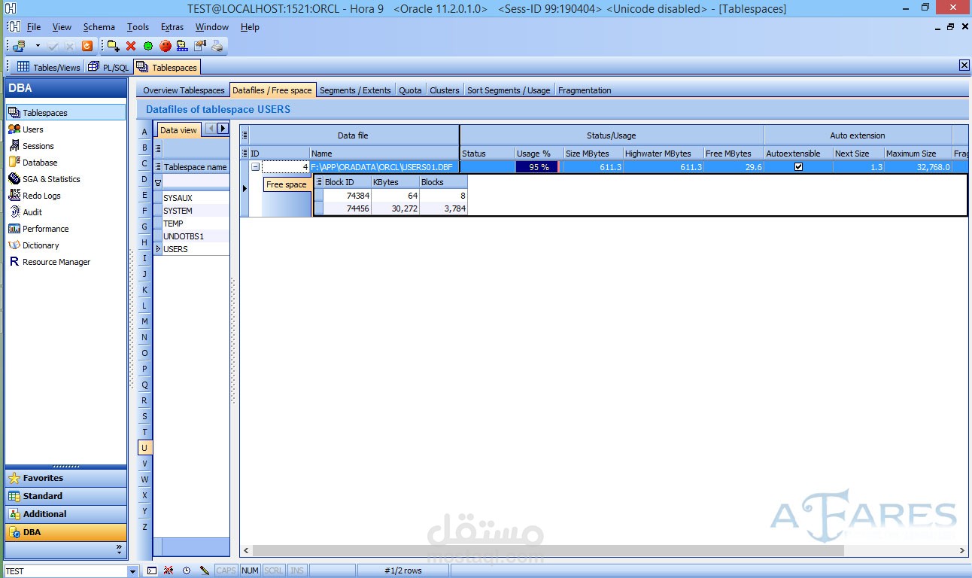Screen dimensions: 972x578
Task: Switch to the PL/SQL tab
Action: click(x=108, y=67)
